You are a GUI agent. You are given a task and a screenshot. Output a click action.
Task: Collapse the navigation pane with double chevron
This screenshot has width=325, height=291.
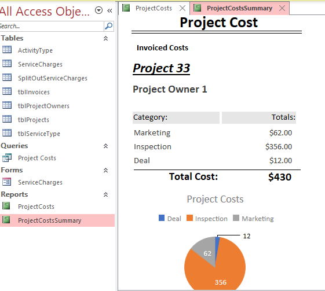109,10
